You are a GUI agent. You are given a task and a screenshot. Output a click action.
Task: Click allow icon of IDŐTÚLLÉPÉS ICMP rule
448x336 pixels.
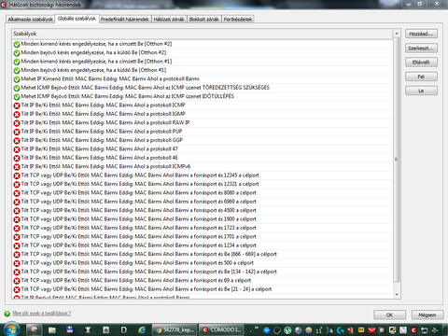(17, 97)
